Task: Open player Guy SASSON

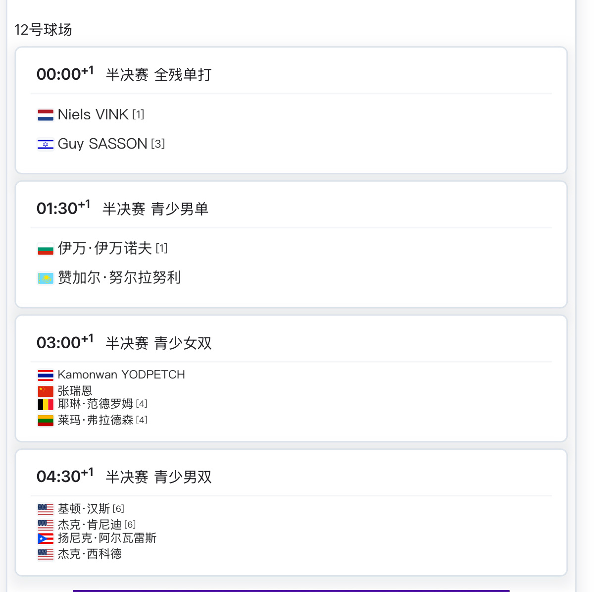Action: [x=102, y=144]
